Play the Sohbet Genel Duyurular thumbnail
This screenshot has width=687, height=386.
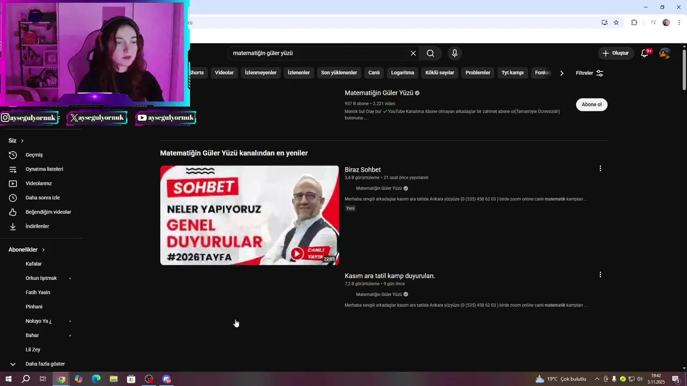[x=250, y=215]
